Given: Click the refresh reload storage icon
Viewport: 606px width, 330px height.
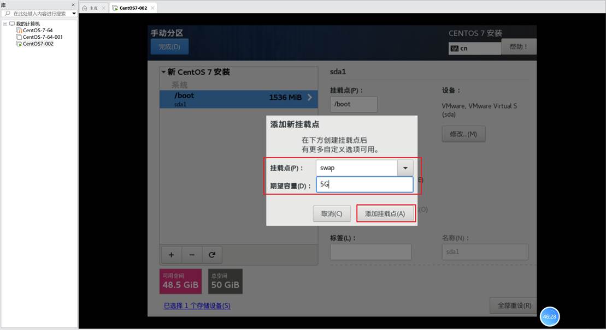Looking at the screenshot, I should pos(212,255).
